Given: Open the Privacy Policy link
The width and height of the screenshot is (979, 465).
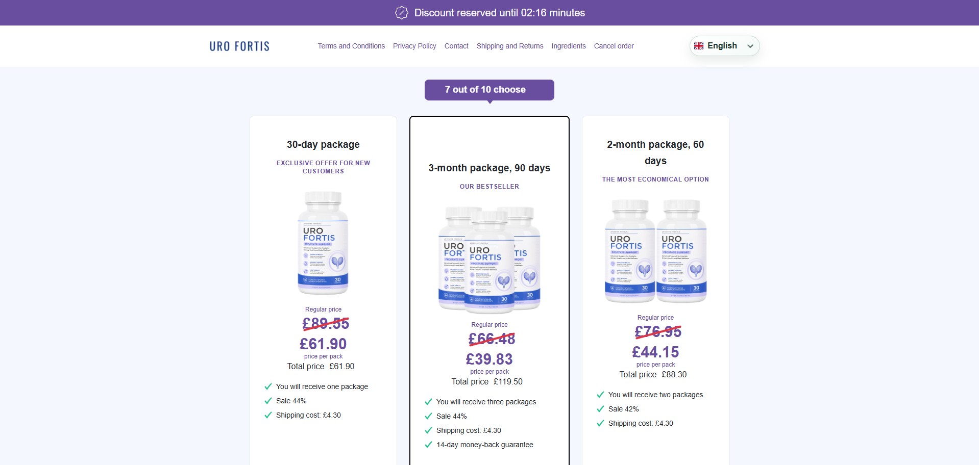Looking at the screenshot, I should coord(414,46).
